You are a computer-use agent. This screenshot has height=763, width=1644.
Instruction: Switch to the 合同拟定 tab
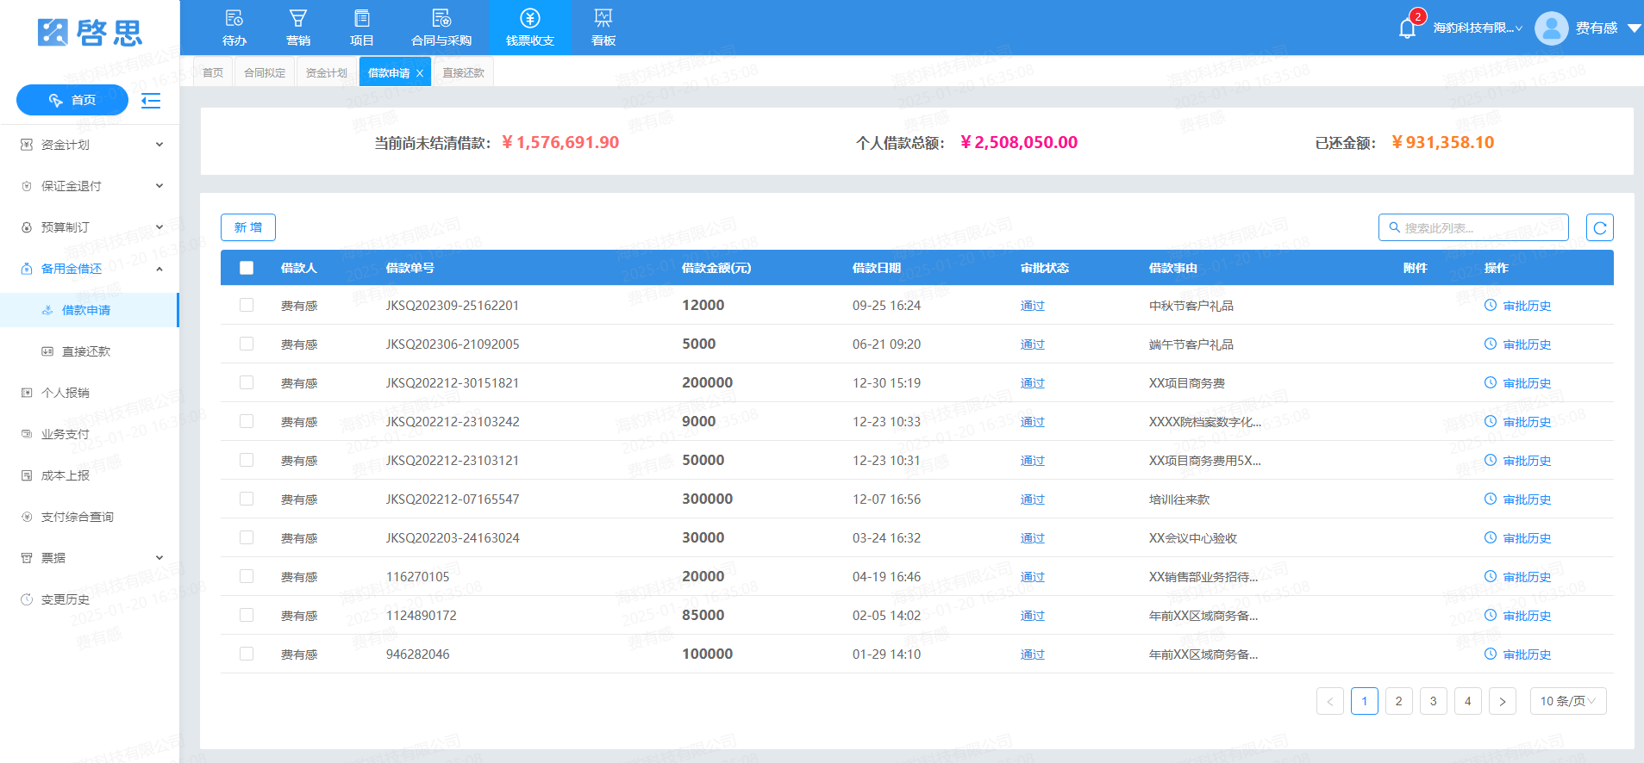(x=265, y=72)
